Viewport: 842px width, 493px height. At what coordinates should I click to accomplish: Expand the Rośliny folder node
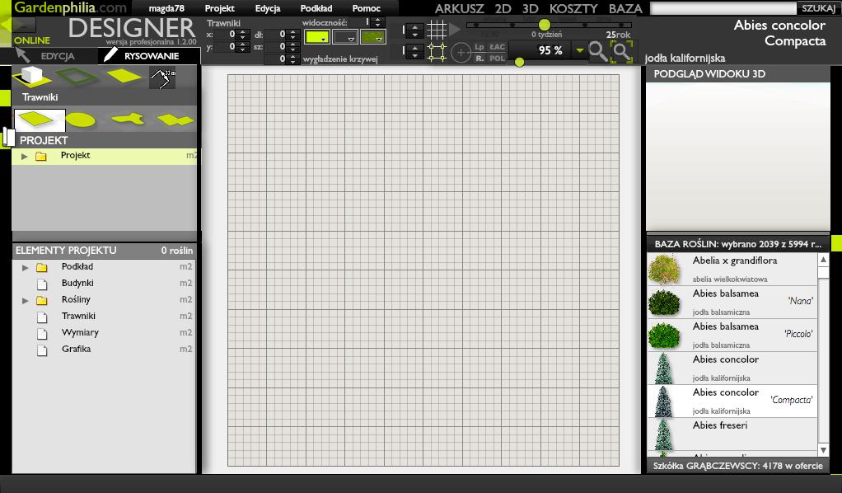click(x=25, y=300)
